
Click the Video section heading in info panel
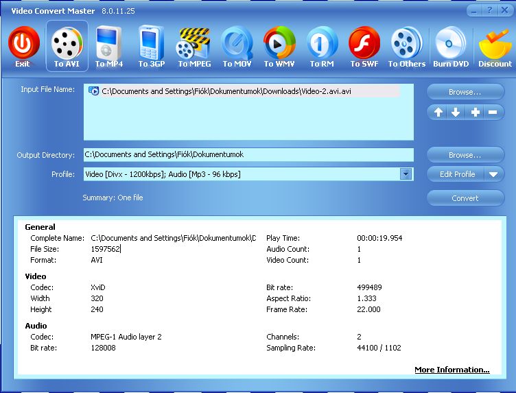coord(36,276)
